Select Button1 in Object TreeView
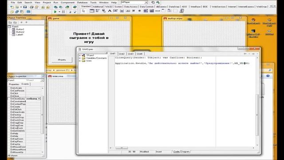This screenshot has width=284, height=160. pyautogui.click(x=20, y=29)
